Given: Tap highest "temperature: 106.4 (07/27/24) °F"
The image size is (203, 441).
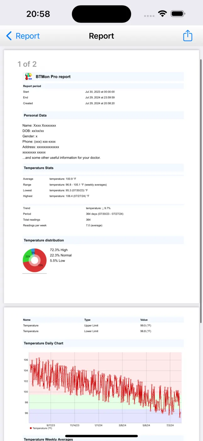Looking at the screenshot, I should [69, 196].
